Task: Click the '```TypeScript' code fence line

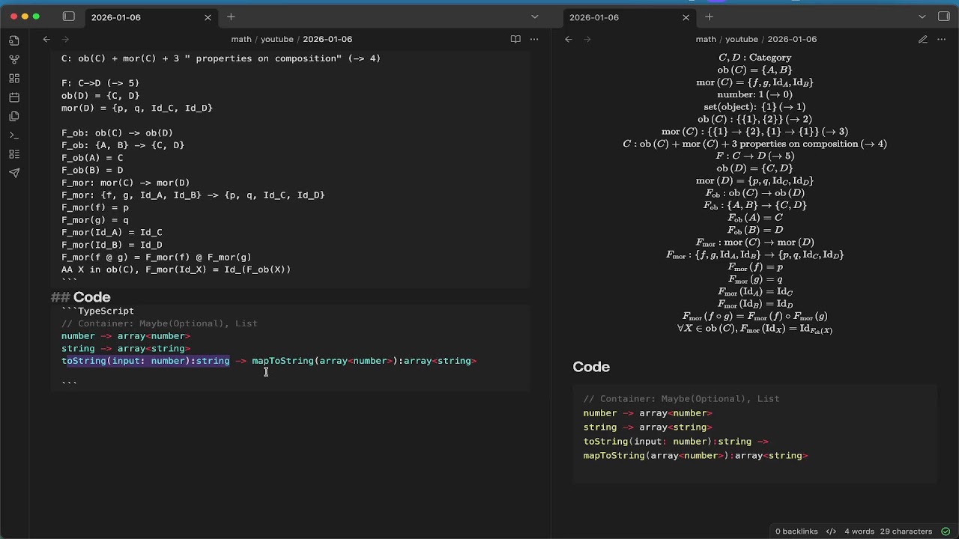Action: pos(97,311)
